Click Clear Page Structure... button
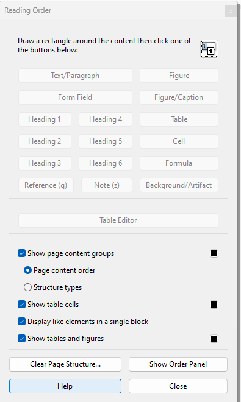 click(65, 364)
